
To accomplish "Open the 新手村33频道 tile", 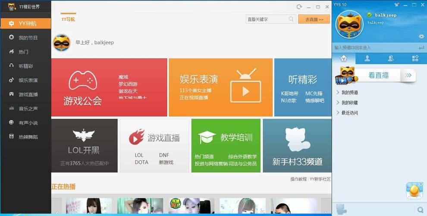I will tap(297, 146).
